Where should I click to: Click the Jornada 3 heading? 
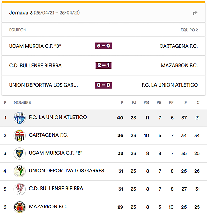(x=22, y=13)
